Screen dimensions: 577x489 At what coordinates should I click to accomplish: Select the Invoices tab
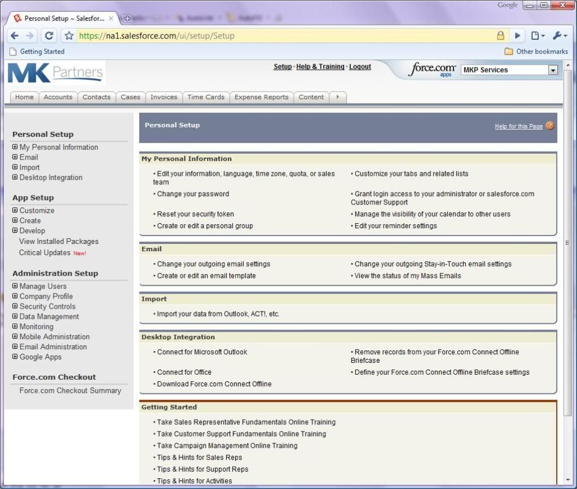click(x=164, y=97)
